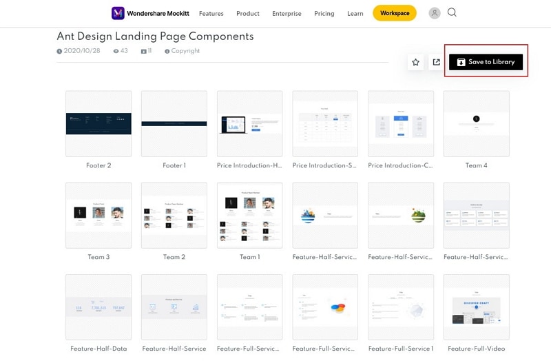Click the clock icon beside 2020/10/28
Screen dimensions: 551x361
59,51
